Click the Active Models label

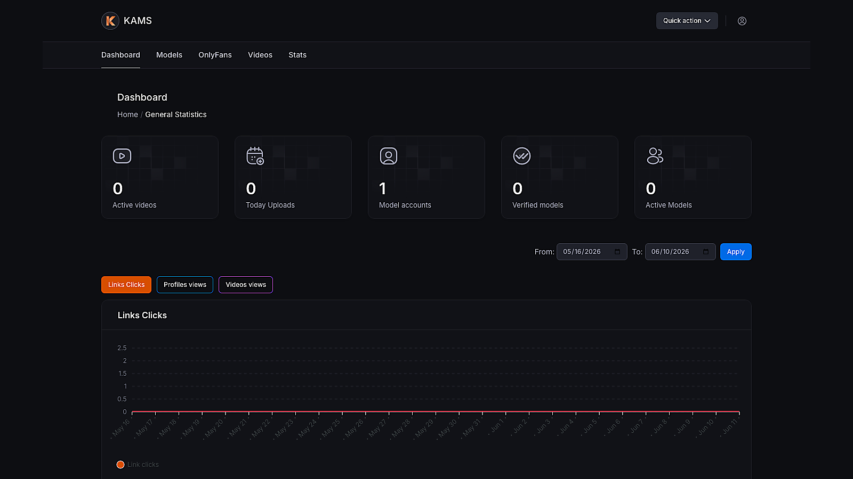(669, 205)
